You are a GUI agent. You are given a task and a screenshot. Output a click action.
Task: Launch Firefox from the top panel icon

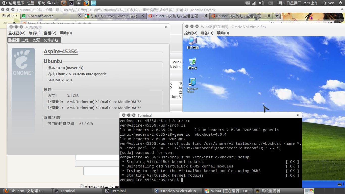tap(86, 3)
